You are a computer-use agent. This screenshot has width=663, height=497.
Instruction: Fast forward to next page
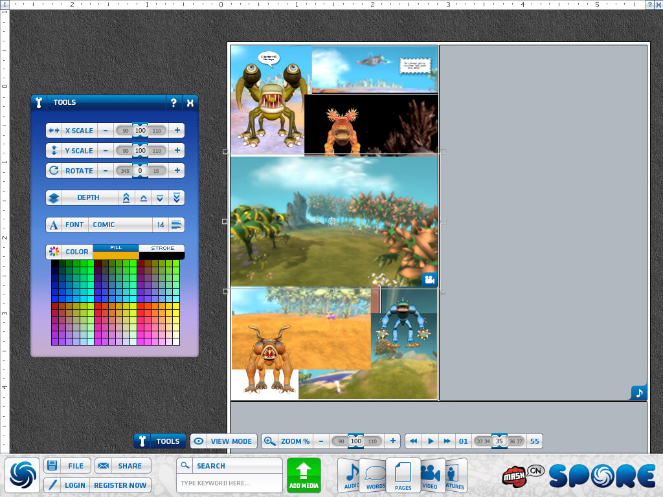click(447, 441)
